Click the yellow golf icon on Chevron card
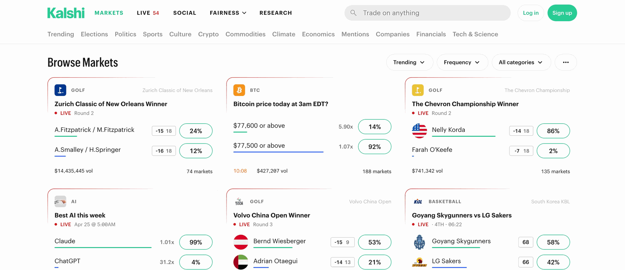Image resolution: width=625 pixels, height=270 pixels. tap(418, 90)
